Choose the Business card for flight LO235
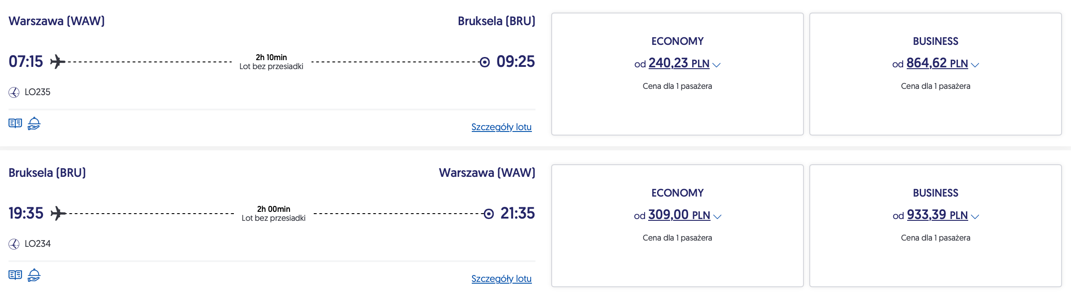Image resolution: width=1071 pixels, height=298 pixels. click(x=935, y=108)
